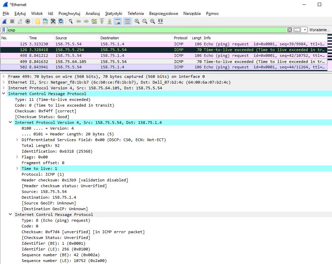Sort packets by the Protocol column header
This screenshot has width=332, height=264.
pyautogui.click(x=182, y=38)
